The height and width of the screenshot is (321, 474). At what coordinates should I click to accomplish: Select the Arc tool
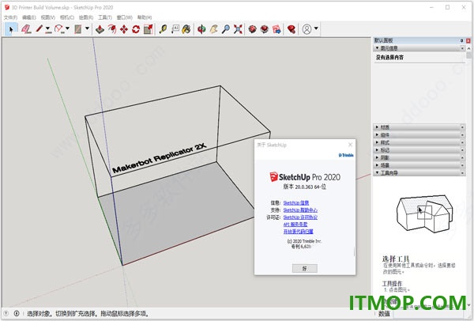pyautogui.click(x=58, y=29)
